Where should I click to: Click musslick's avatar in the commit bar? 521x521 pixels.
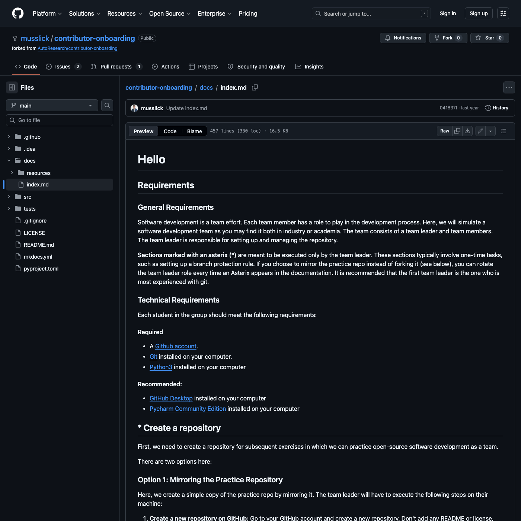[x=134, y=108]
